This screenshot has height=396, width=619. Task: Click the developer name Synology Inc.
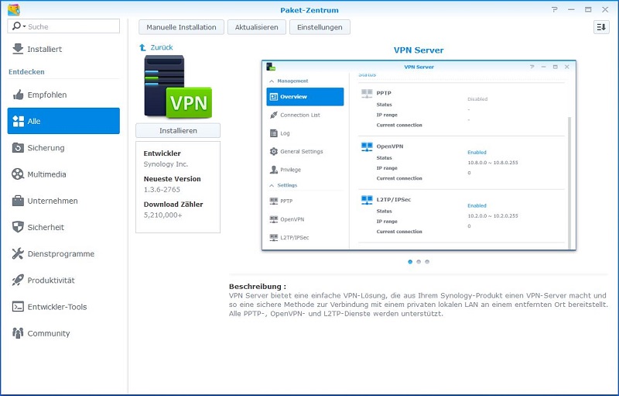[x=166, y=164]
